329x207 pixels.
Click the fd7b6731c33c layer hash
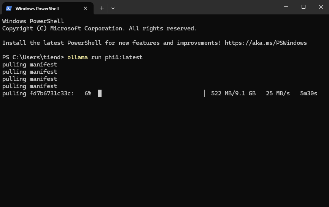coord(50,93)
